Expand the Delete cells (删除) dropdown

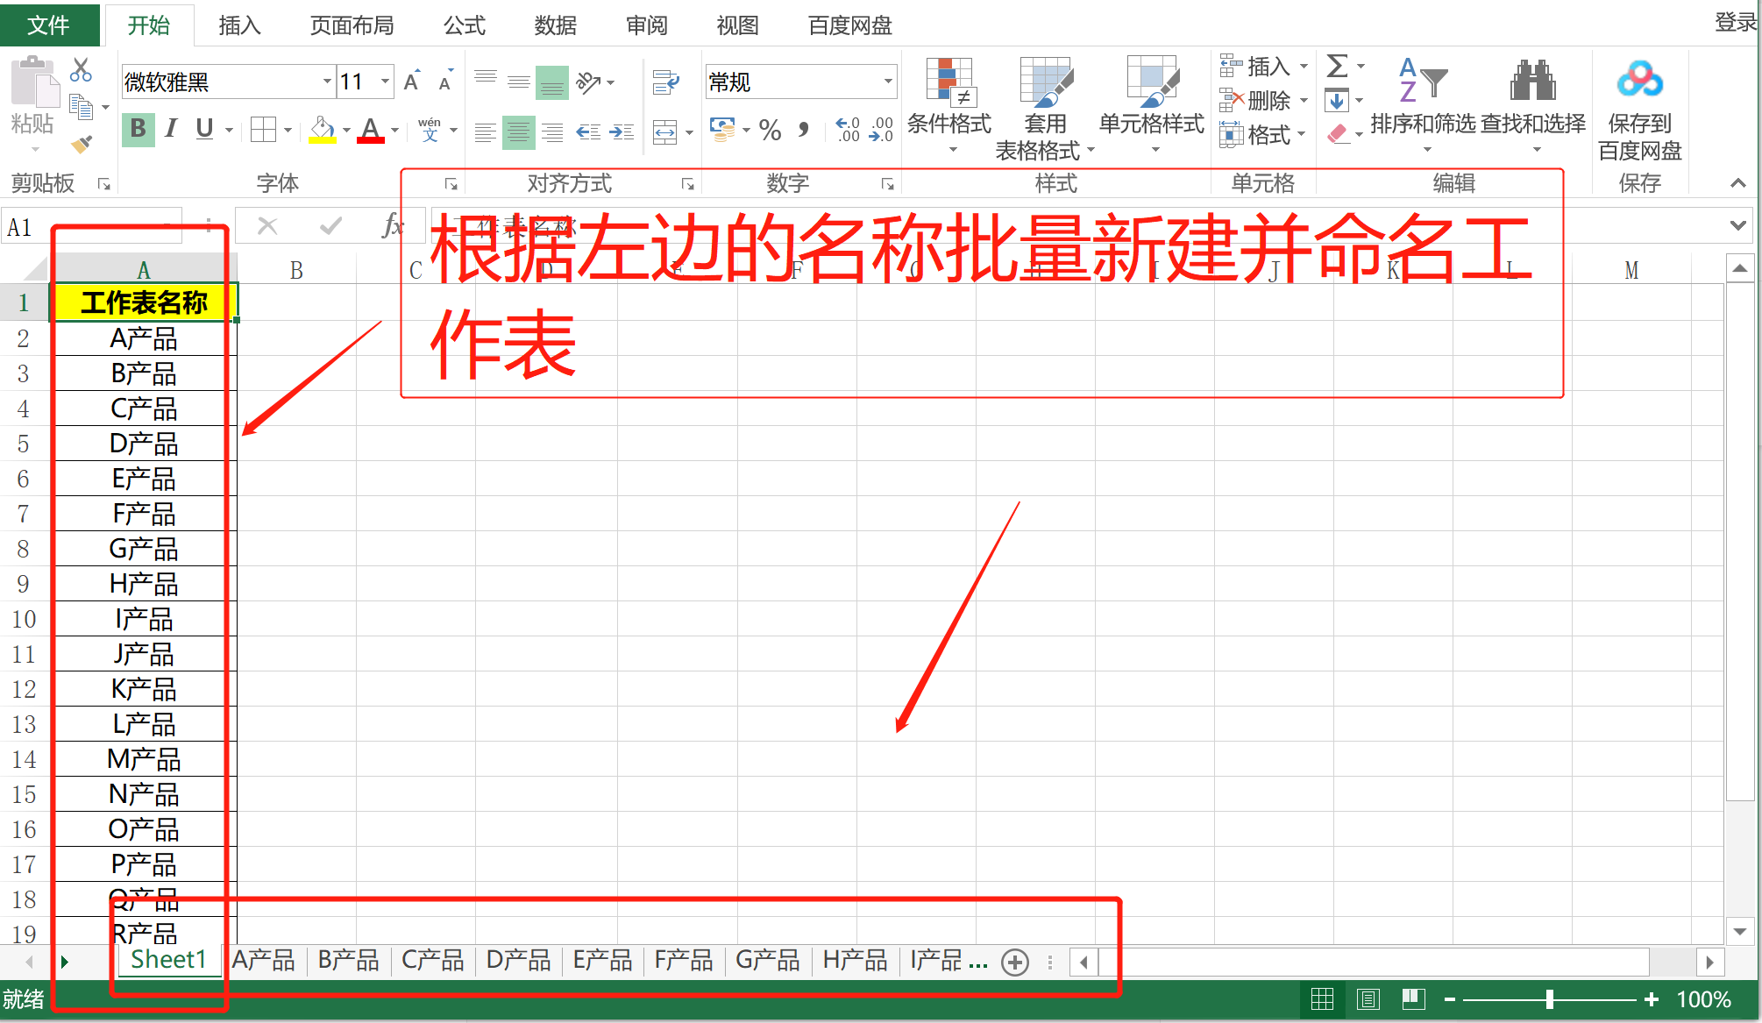[x=1304, y=101]
